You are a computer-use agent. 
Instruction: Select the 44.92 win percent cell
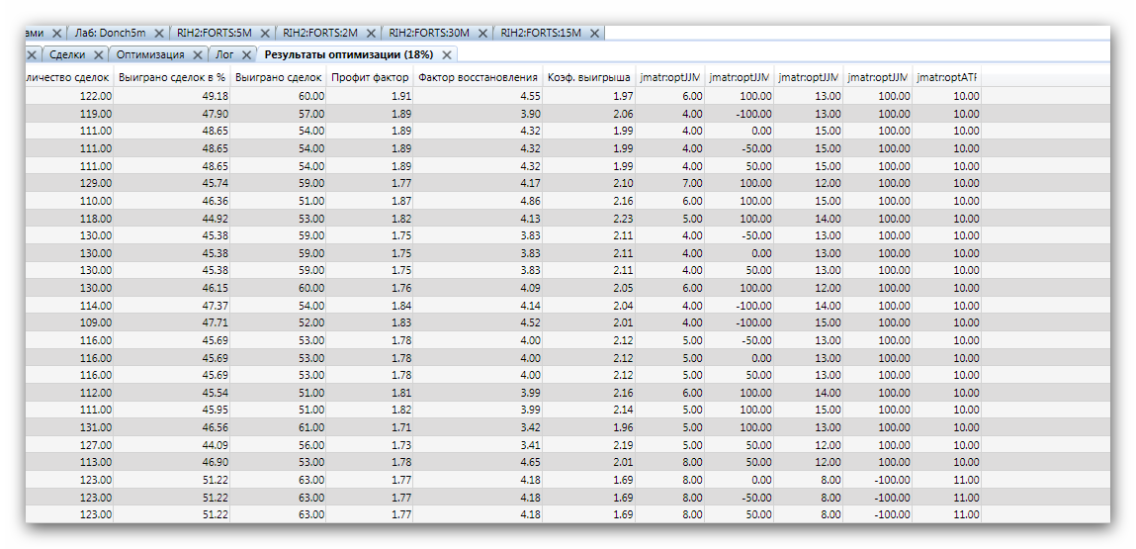pos(172,218)
